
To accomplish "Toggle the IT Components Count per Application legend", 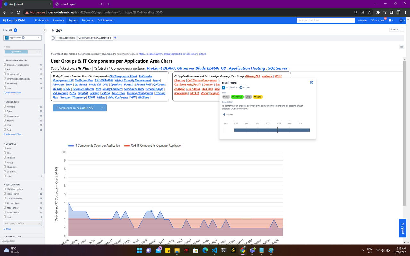I will pyautogui.click(x=94, y=145).
